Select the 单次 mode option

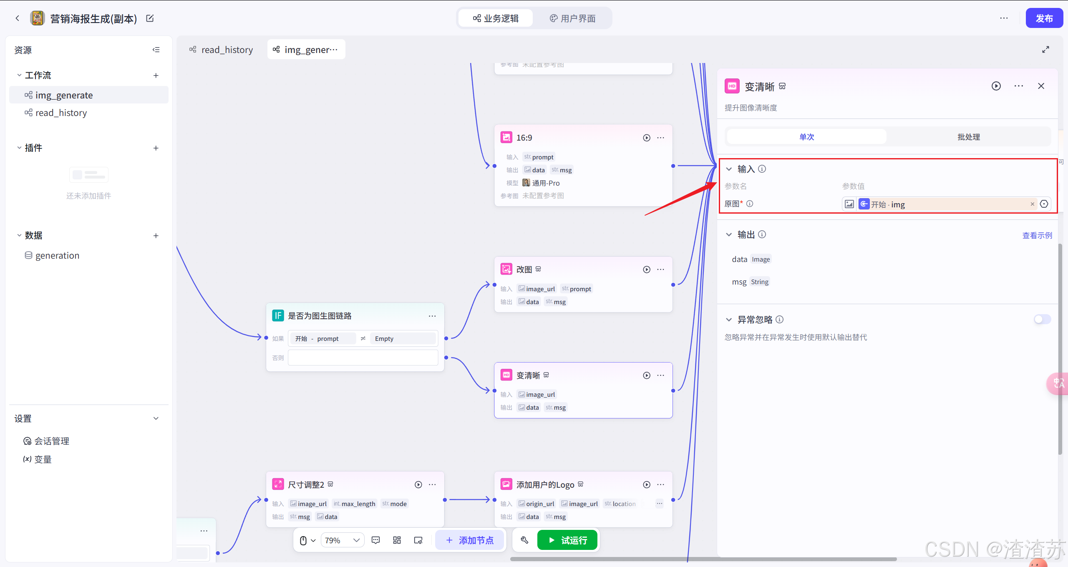coord(806,137)
